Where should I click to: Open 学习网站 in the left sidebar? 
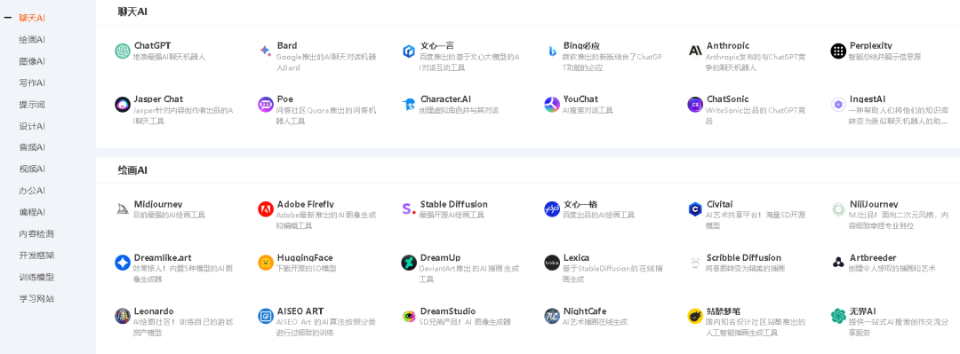(x=36, y=298)
